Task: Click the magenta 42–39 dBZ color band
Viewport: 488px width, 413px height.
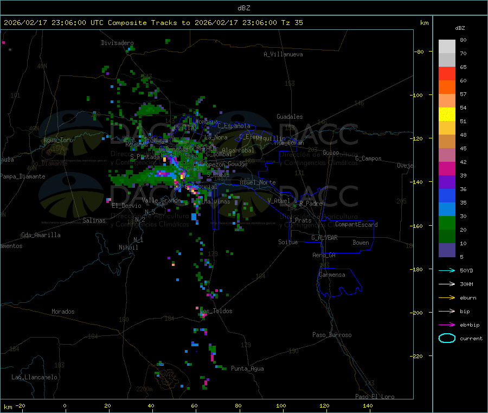Action: [447, 168]
